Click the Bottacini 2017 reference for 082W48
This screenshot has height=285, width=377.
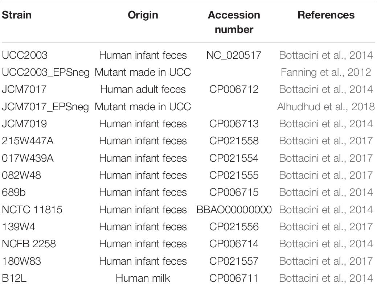326,175
